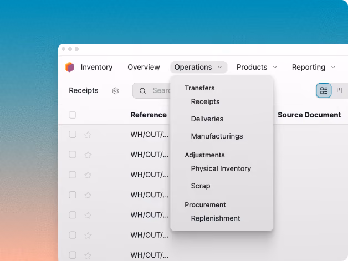Open the first WH/OUT/... reference row
The height and width of the screenshot is (261, 348).
[150, 135]
